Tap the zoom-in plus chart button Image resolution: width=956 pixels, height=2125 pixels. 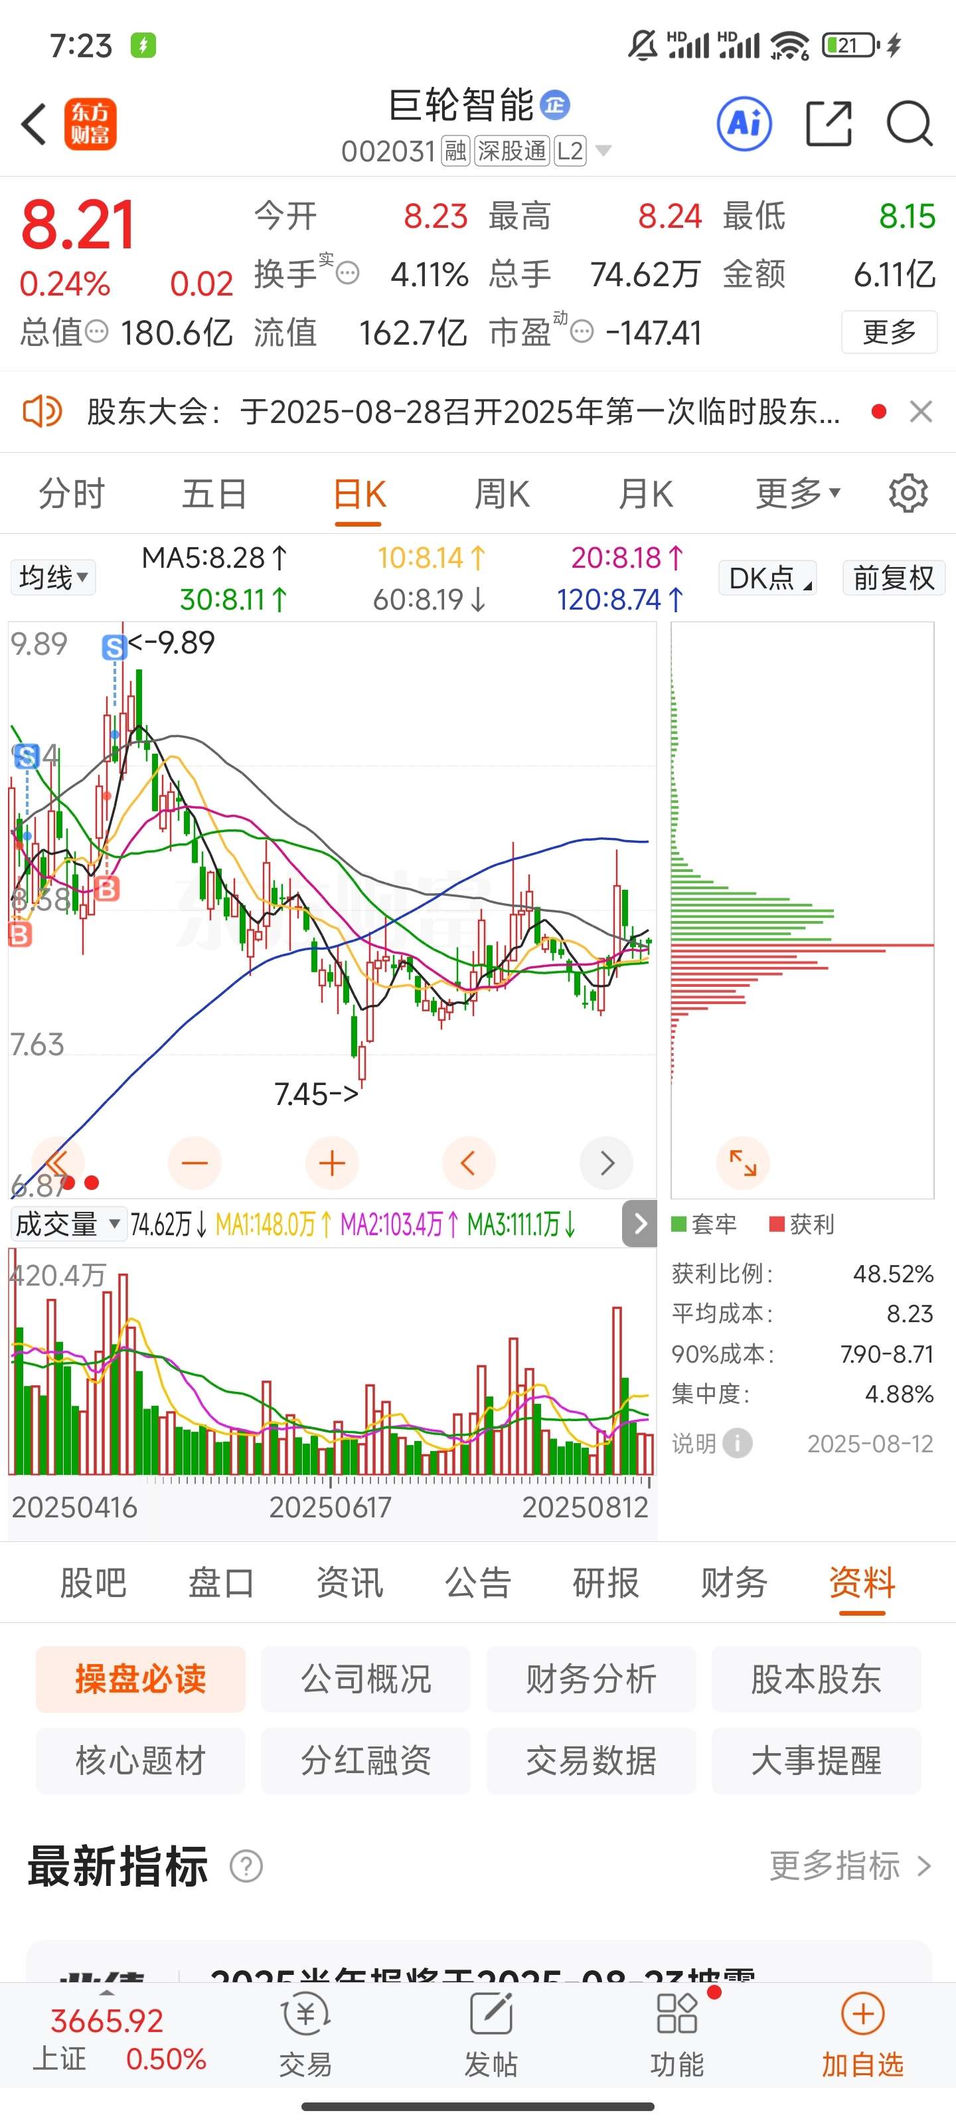[333, 1163]
